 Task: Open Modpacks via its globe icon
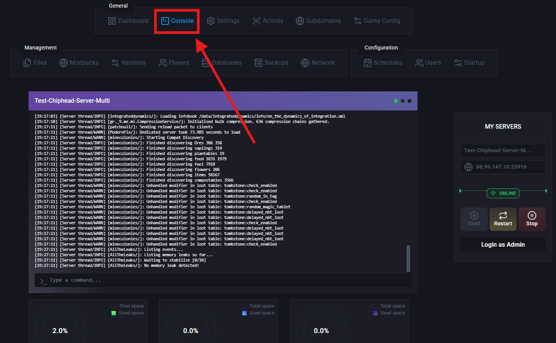click(64, 63)
